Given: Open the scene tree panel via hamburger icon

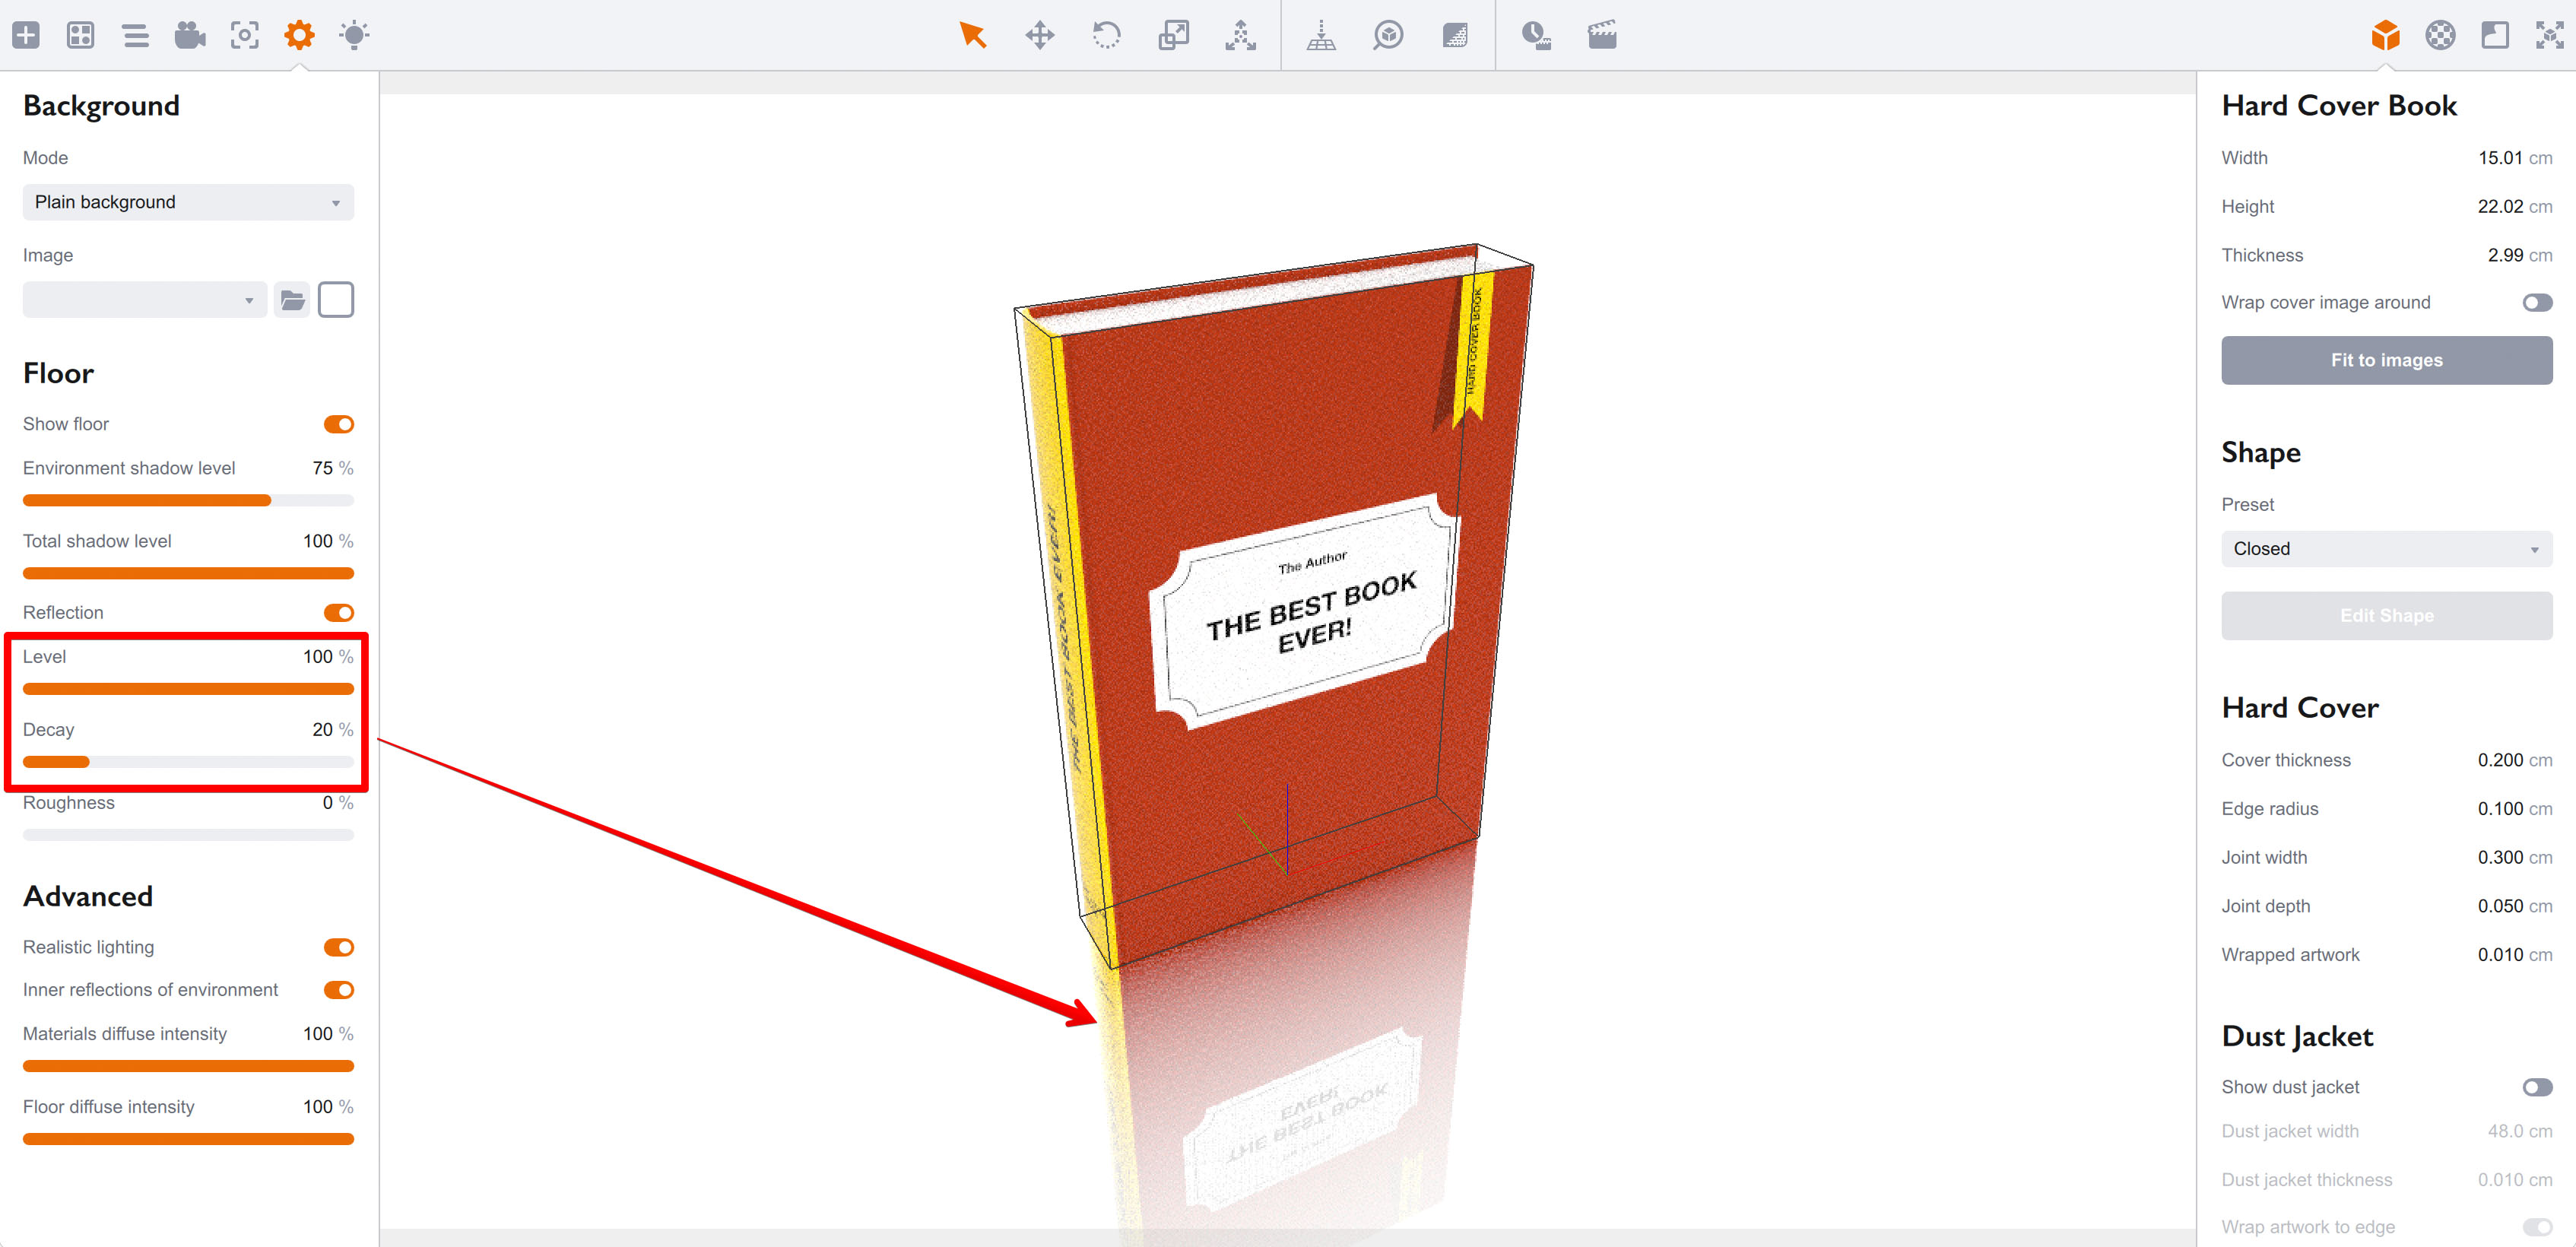Looking at the screenshot, I should (x=136, y=35).
